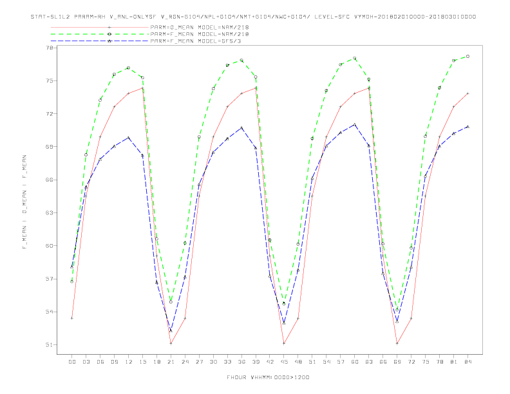Click x-axis forecast hour label 12

click(x=129, y=362)
